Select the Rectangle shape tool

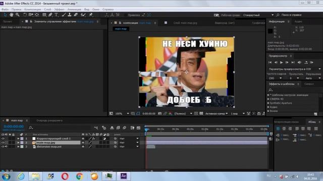(x=44, y=15)
